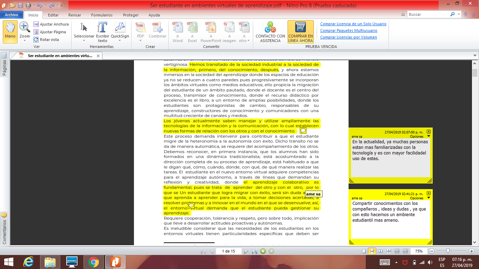Open Opciones menu on first comment

pos(419,137)
